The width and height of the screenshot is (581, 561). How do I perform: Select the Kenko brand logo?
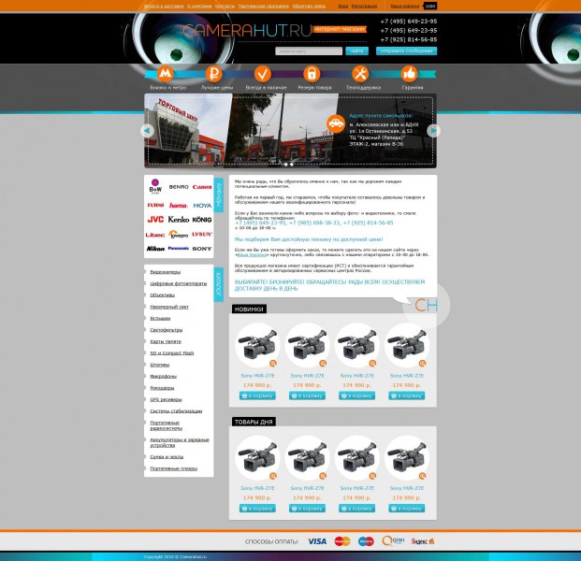click(179, 219)
